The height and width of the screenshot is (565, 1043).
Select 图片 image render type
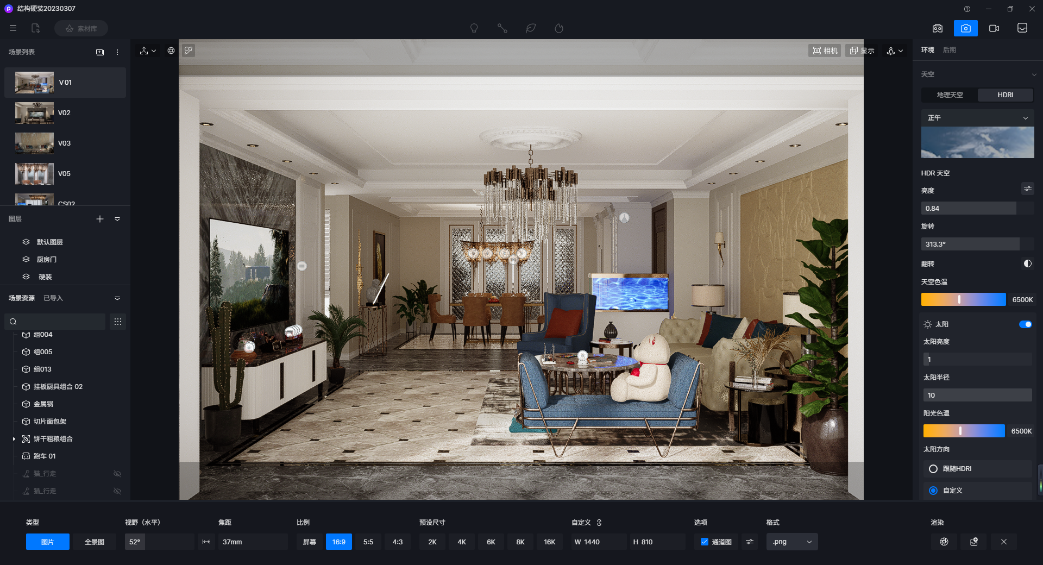48,542
